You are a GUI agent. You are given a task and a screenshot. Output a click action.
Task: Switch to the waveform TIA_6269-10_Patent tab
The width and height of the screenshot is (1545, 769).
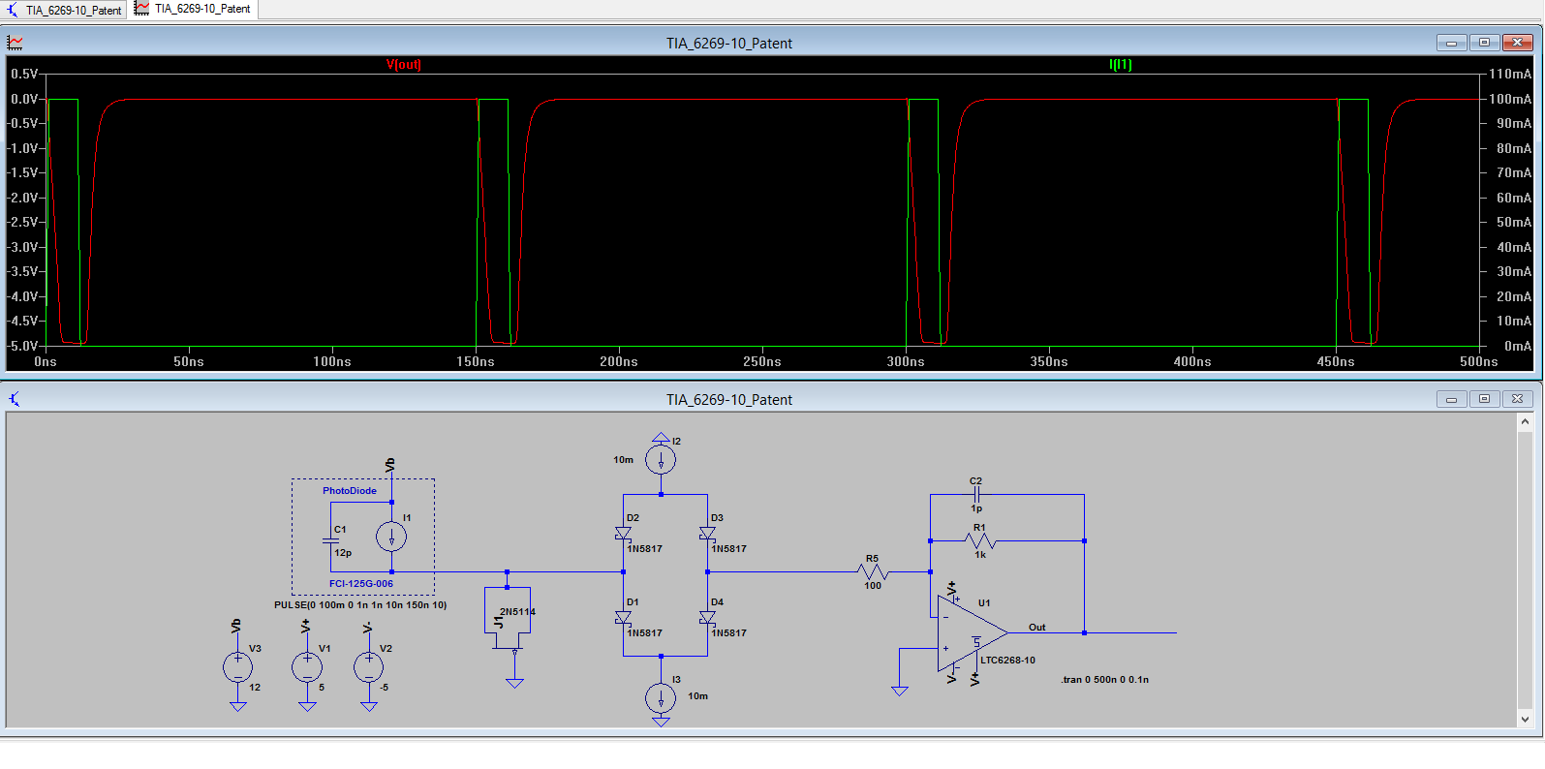point(194,9)
